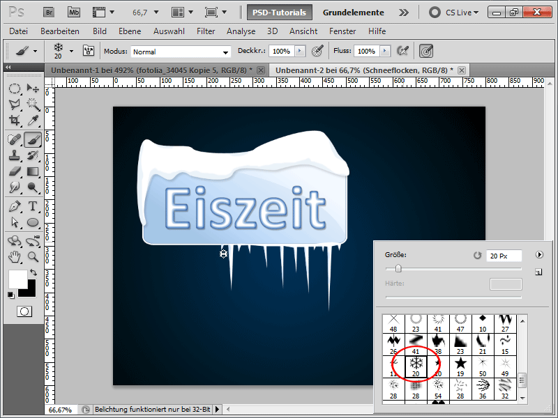Toggle tablet pressure controls size
Viewport: 558px width, 418px height.
point(426,51)
